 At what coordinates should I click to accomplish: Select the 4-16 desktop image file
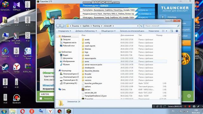[x=16, y=22]
